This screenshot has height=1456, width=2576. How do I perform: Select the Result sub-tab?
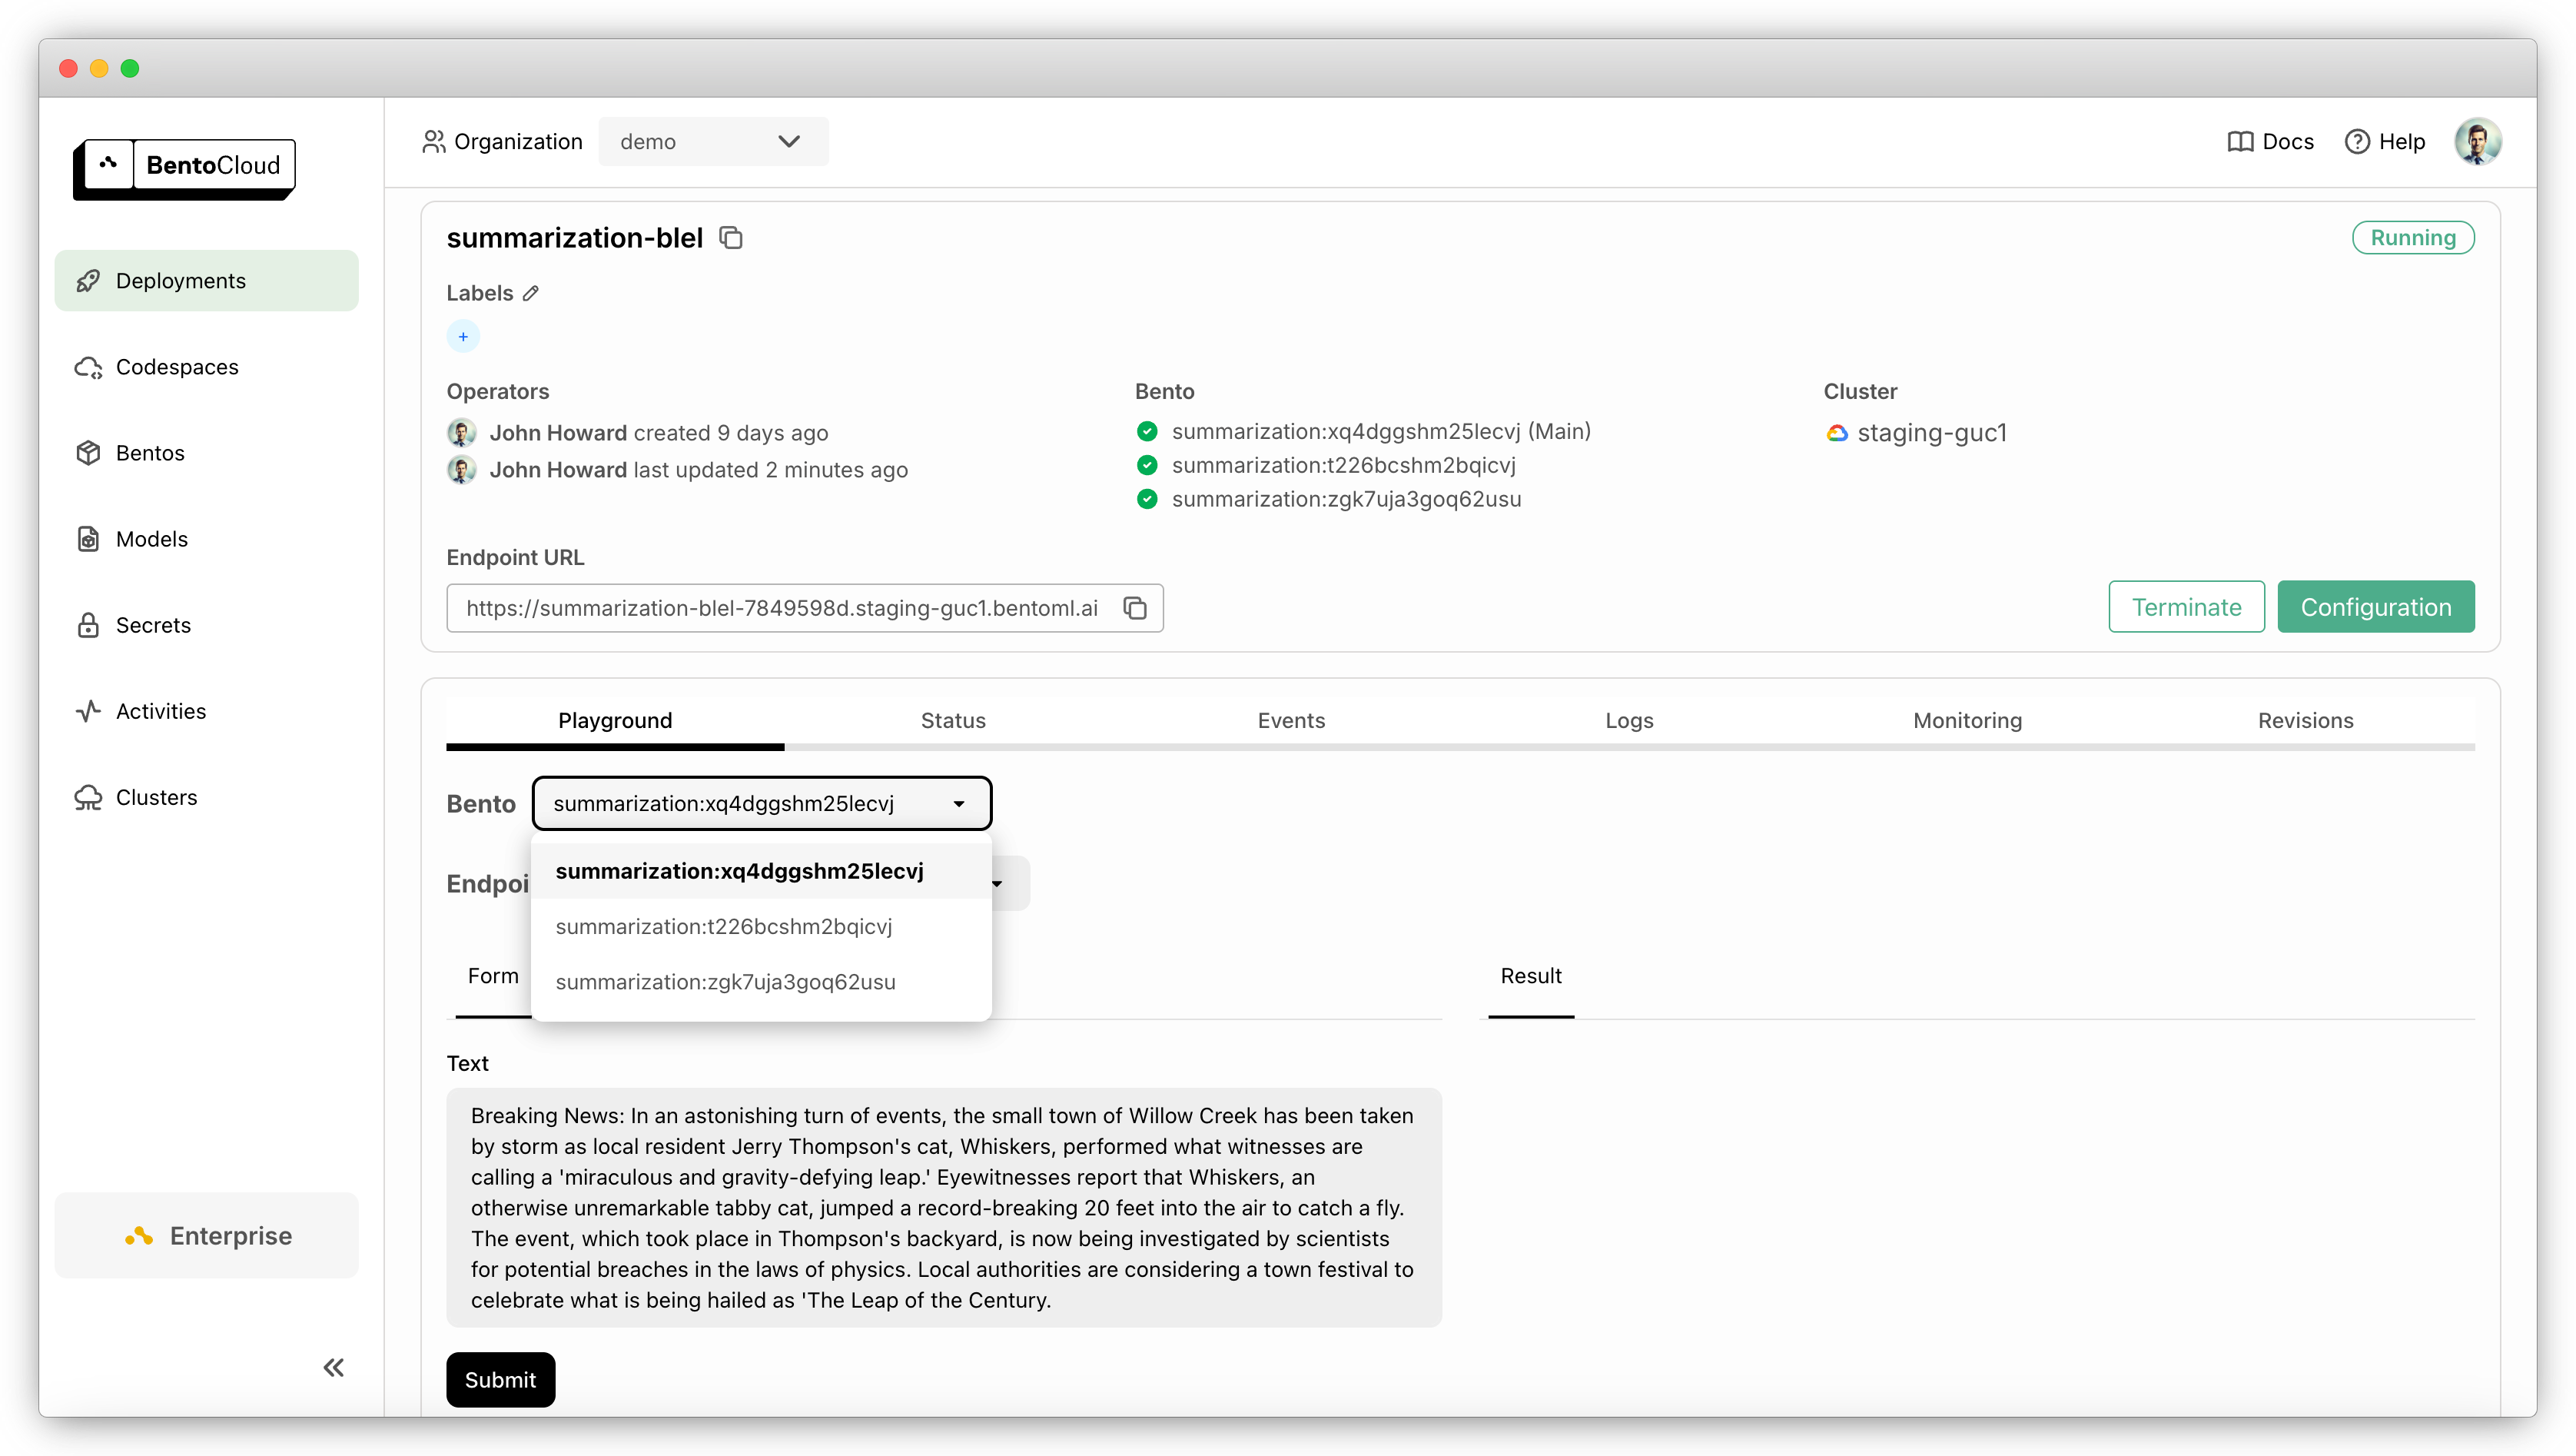[1530, 976]
